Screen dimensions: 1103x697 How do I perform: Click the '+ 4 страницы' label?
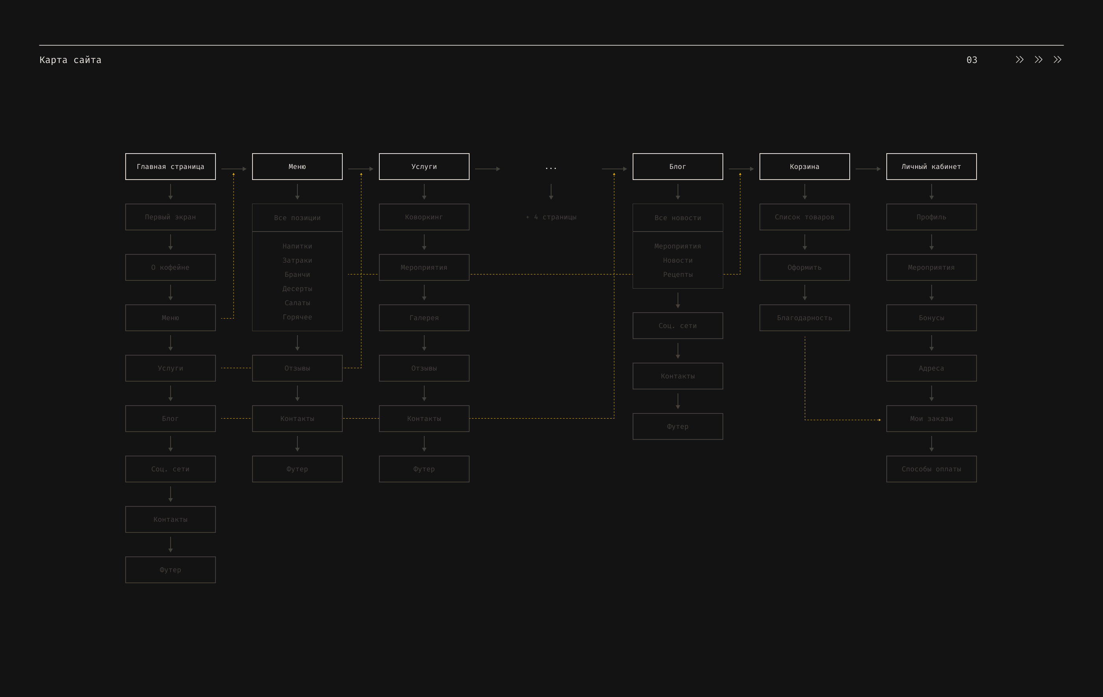pos(551,217)
